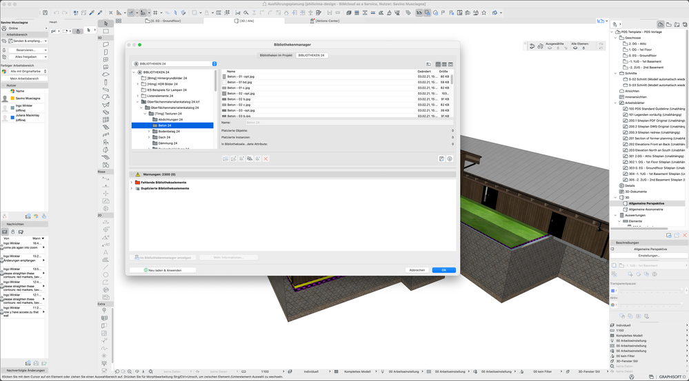
Task: Click the undo arrow in toolbar
Action: (x=56, y=12)
